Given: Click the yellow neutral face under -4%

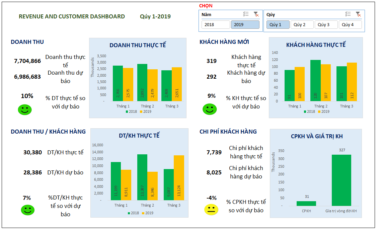Looking at the screenshot, I should coord(211,210).
